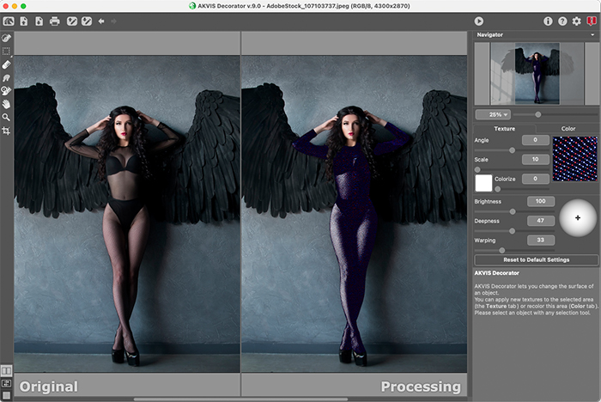Screen dimensions: 601x402
Task: Select the Eraser tool
Action: click(x=6, y=64)
